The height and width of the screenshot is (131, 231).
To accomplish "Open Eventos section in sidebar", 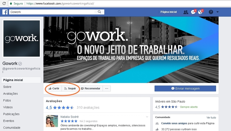I will click(x=9, y=121).
